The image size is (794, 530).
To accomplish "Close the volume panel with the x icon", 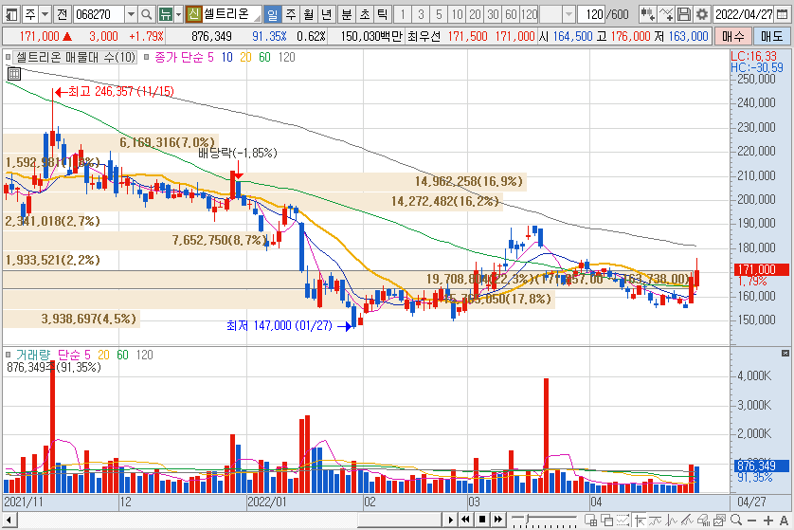I will [x=785, y=353].
